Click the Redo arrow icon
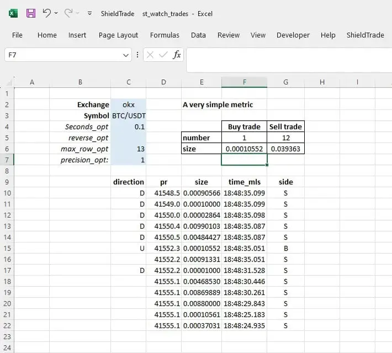Screen dimensions: 392x353 (68, 13)
